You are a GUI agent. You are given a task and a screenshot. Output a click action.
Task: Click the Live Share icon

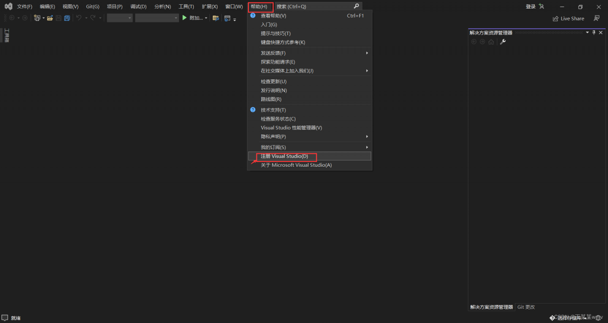[x=555, y=19]
